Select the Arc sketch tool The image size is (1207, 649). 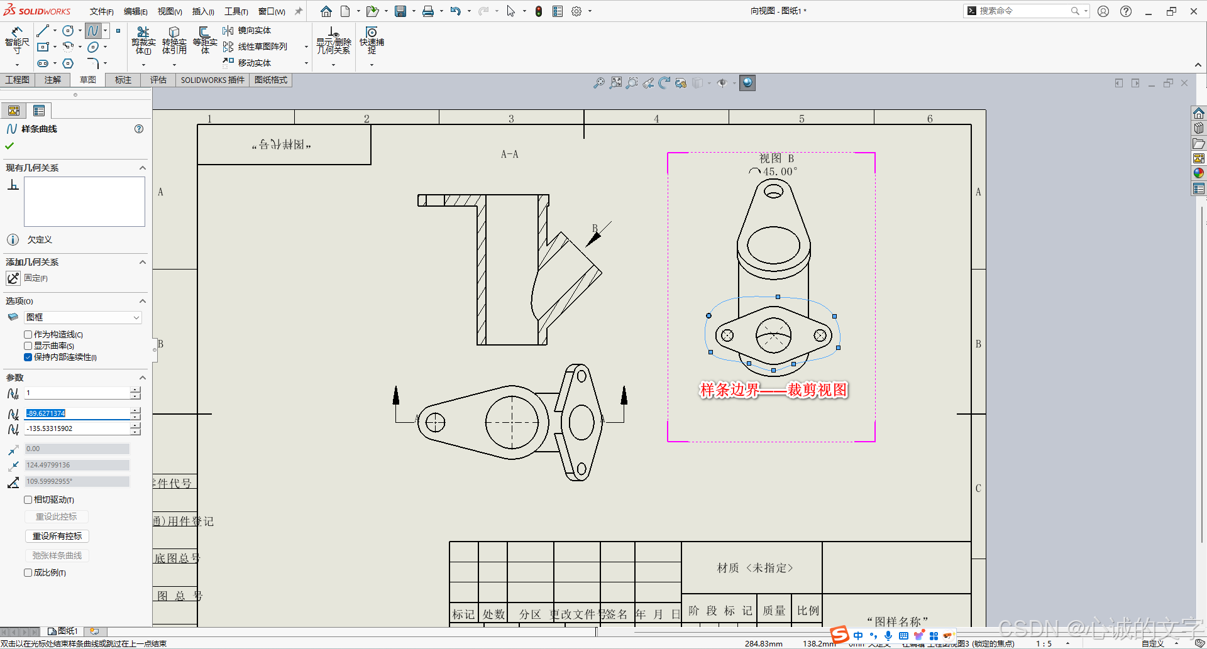[68, 46]
